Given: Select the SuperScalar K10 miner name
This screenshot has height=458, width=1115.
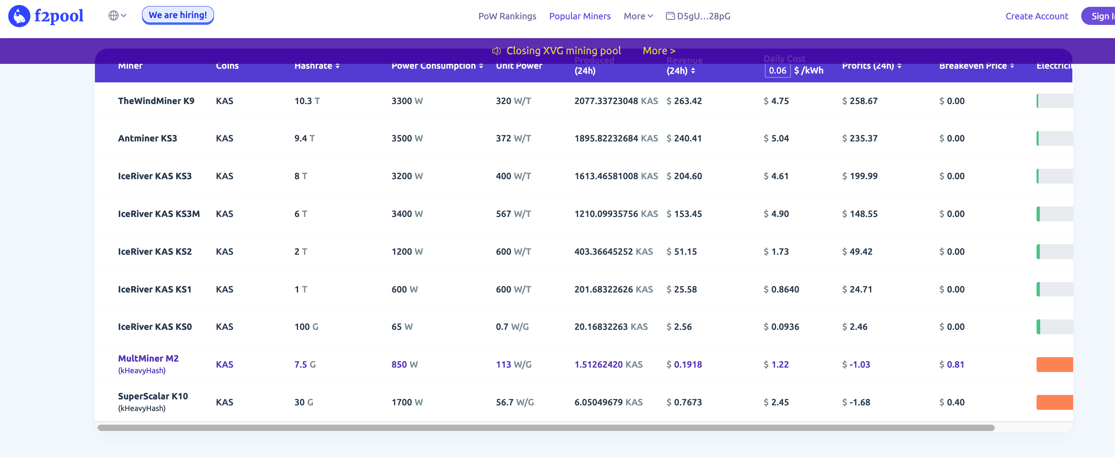Looking at the screenshot, I should click(x=153, y=396).
